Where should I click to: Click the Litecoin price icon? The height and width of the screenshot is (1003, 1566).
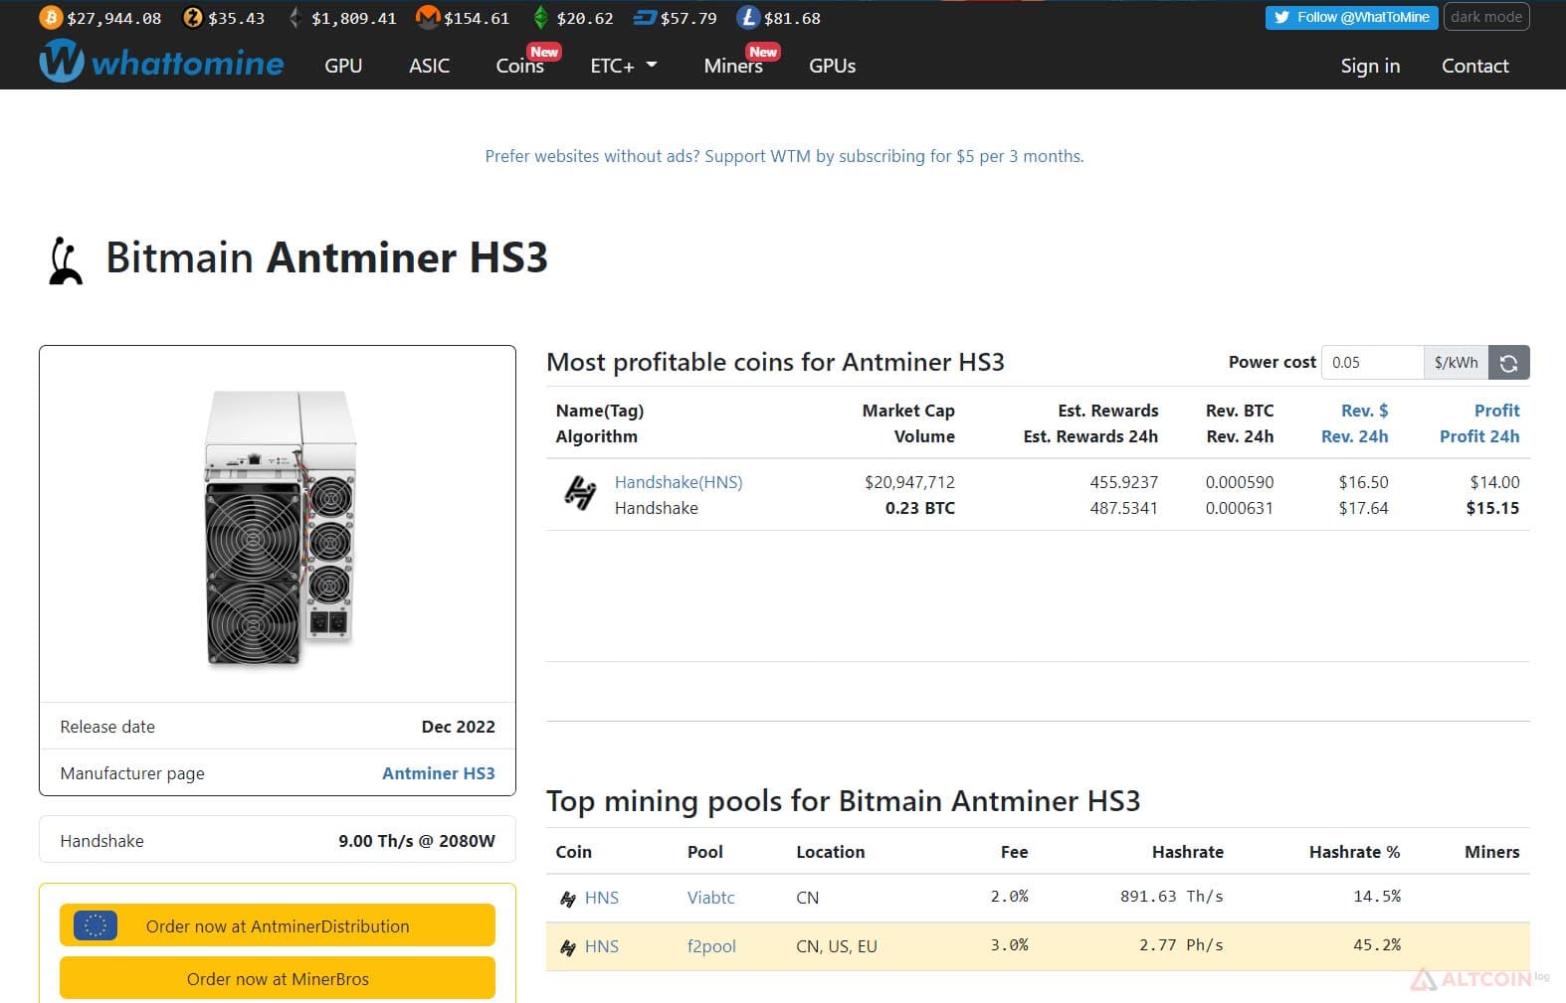click(748, 17)
